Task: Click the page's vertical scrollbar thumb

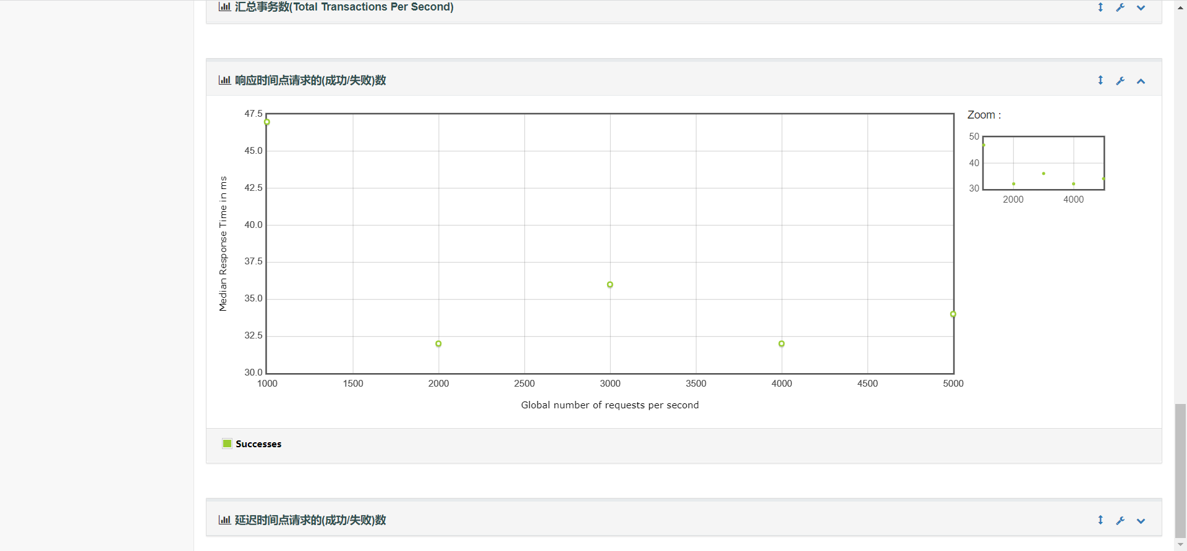Action: (1180, 471)
